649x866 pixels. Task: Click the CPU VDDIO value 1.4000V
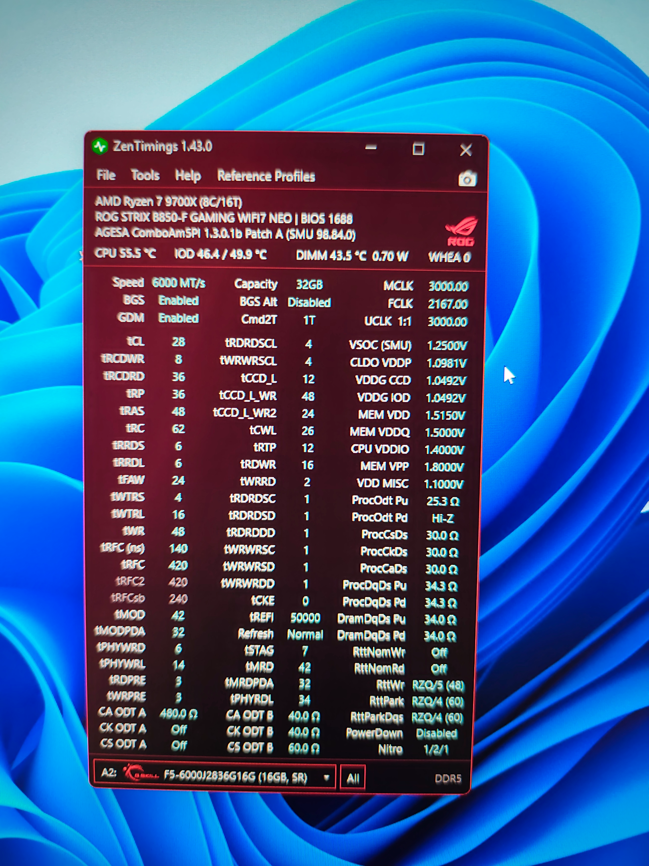pos(445,450)
